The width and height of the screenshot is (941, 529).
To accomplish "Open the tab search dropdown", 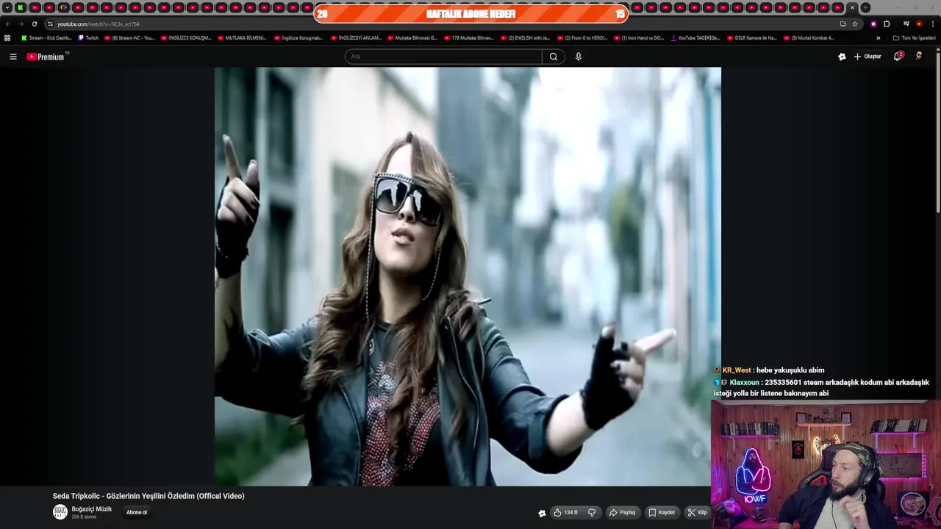I will click(x=7, y=7).
